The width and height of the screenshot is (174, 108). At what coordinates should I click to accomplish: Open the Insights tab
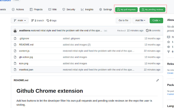[x=87, y=9]
